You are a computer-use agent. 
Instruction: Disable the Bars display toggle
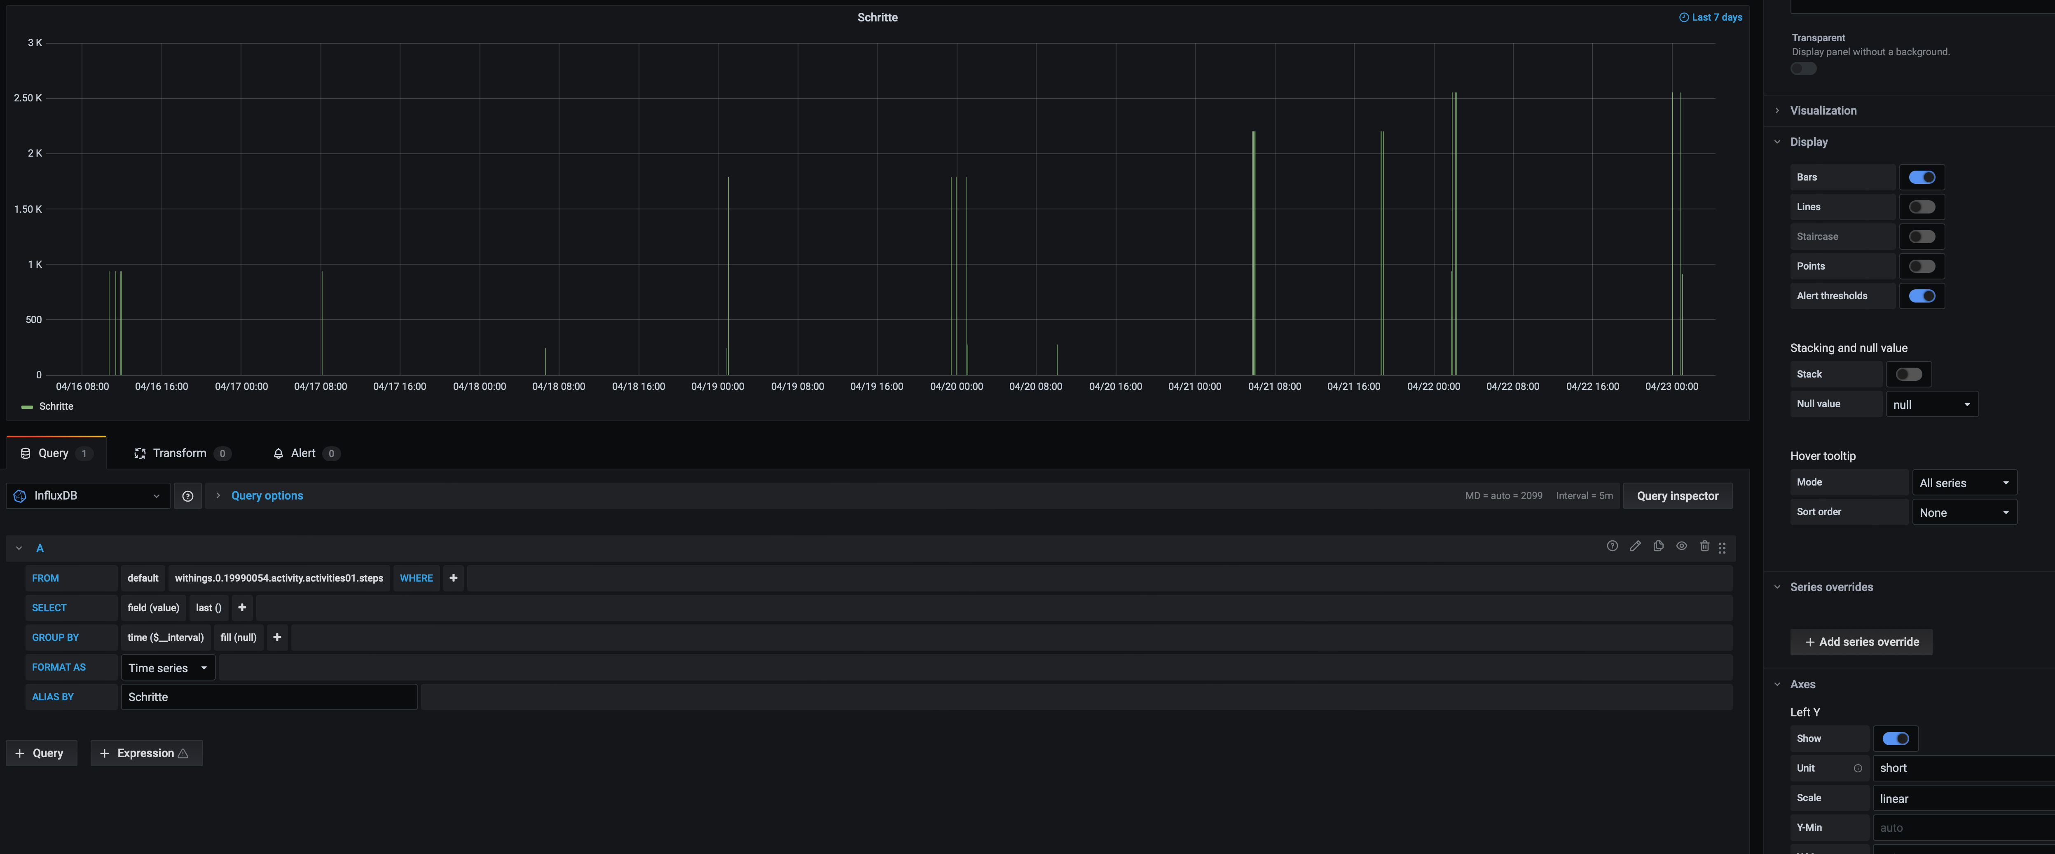coord(1921,177)
